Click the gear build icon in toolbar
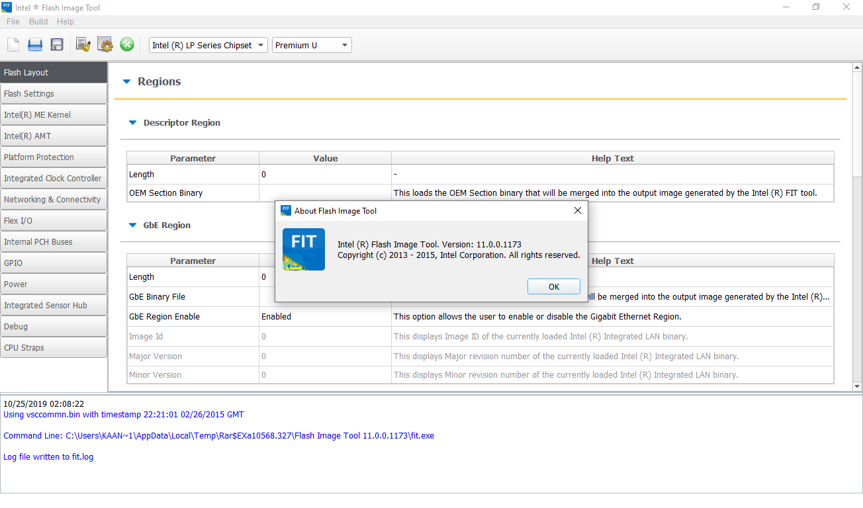The image size is (863, 508). pos(105,45)
